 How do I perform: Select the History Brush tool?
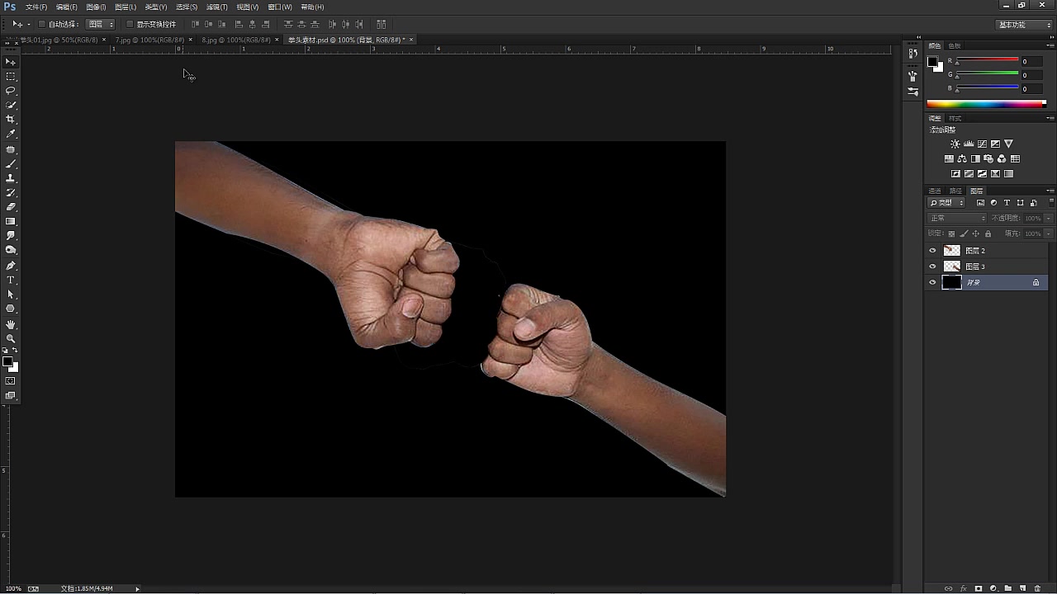click(x=11, y=192)
